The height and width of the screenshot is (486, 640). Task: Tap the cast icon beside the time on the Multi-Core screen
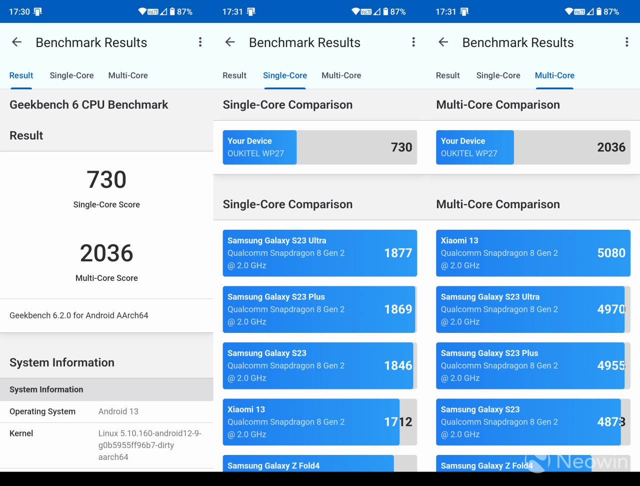pos(464,12)
